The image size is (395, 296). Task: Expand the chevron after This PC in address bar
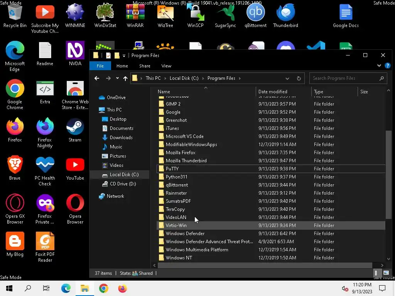(x=165, y=78)
